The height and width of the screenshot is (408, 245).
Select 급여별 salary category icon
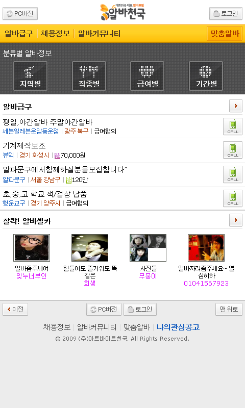tap(148, 76)
